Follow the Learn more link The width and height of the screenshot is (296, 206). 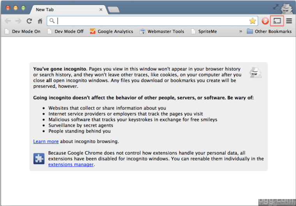pos(46,141)
